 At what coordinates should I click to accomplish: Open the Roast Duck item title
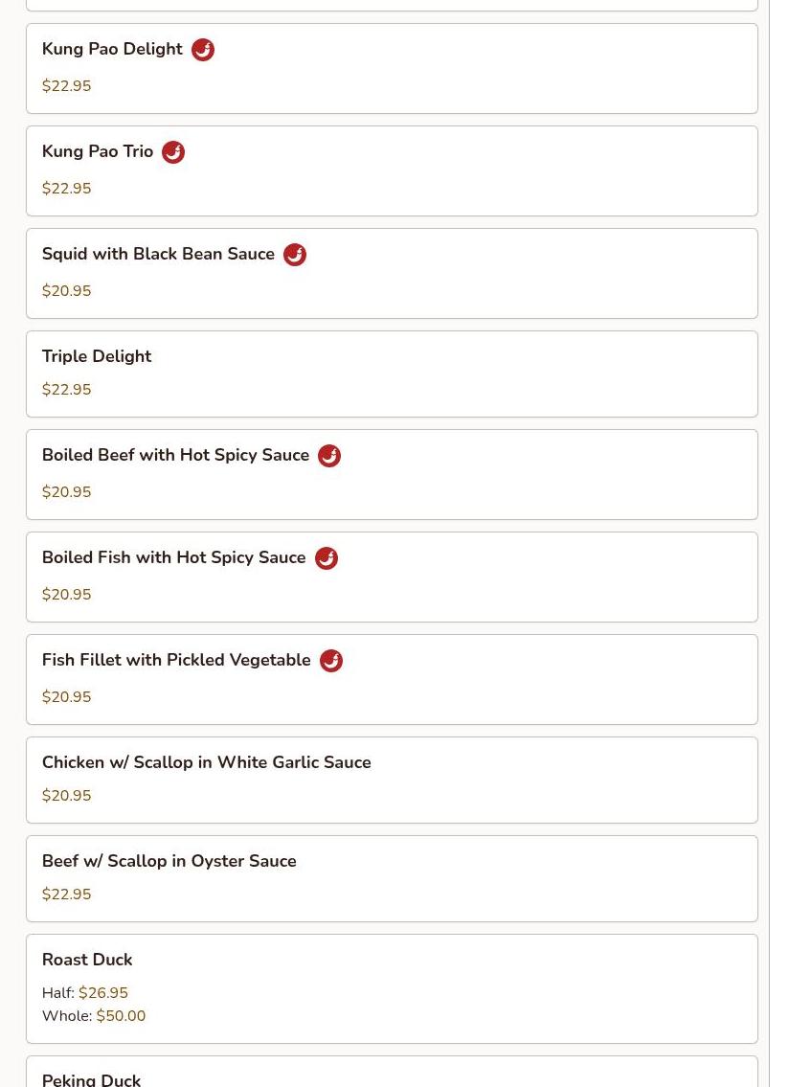[87, 961]
